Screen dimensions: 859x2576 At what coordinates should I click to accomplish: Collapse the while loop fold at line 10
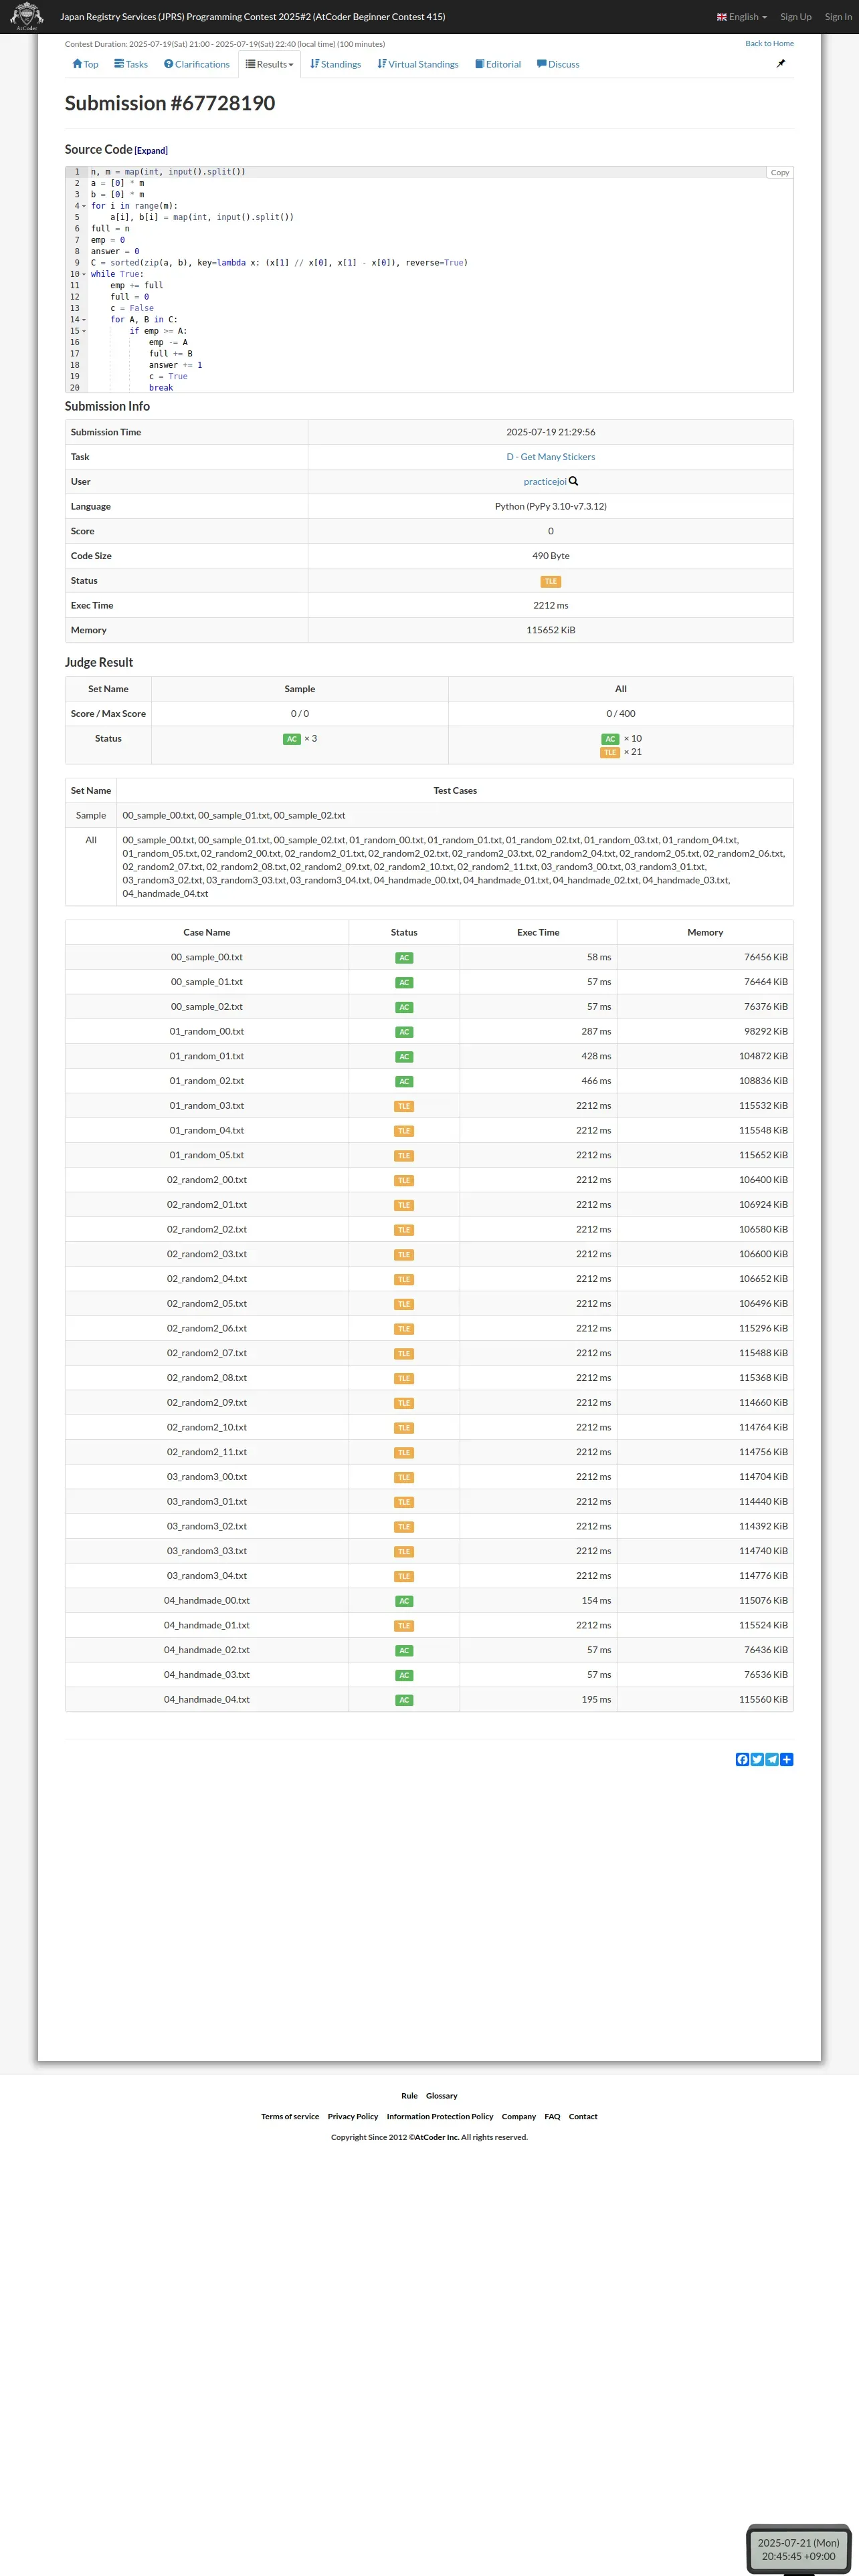pos(84,274)
